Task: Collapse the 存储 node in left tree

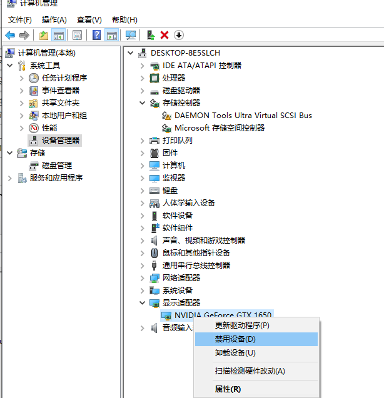Action: (9, 153)
